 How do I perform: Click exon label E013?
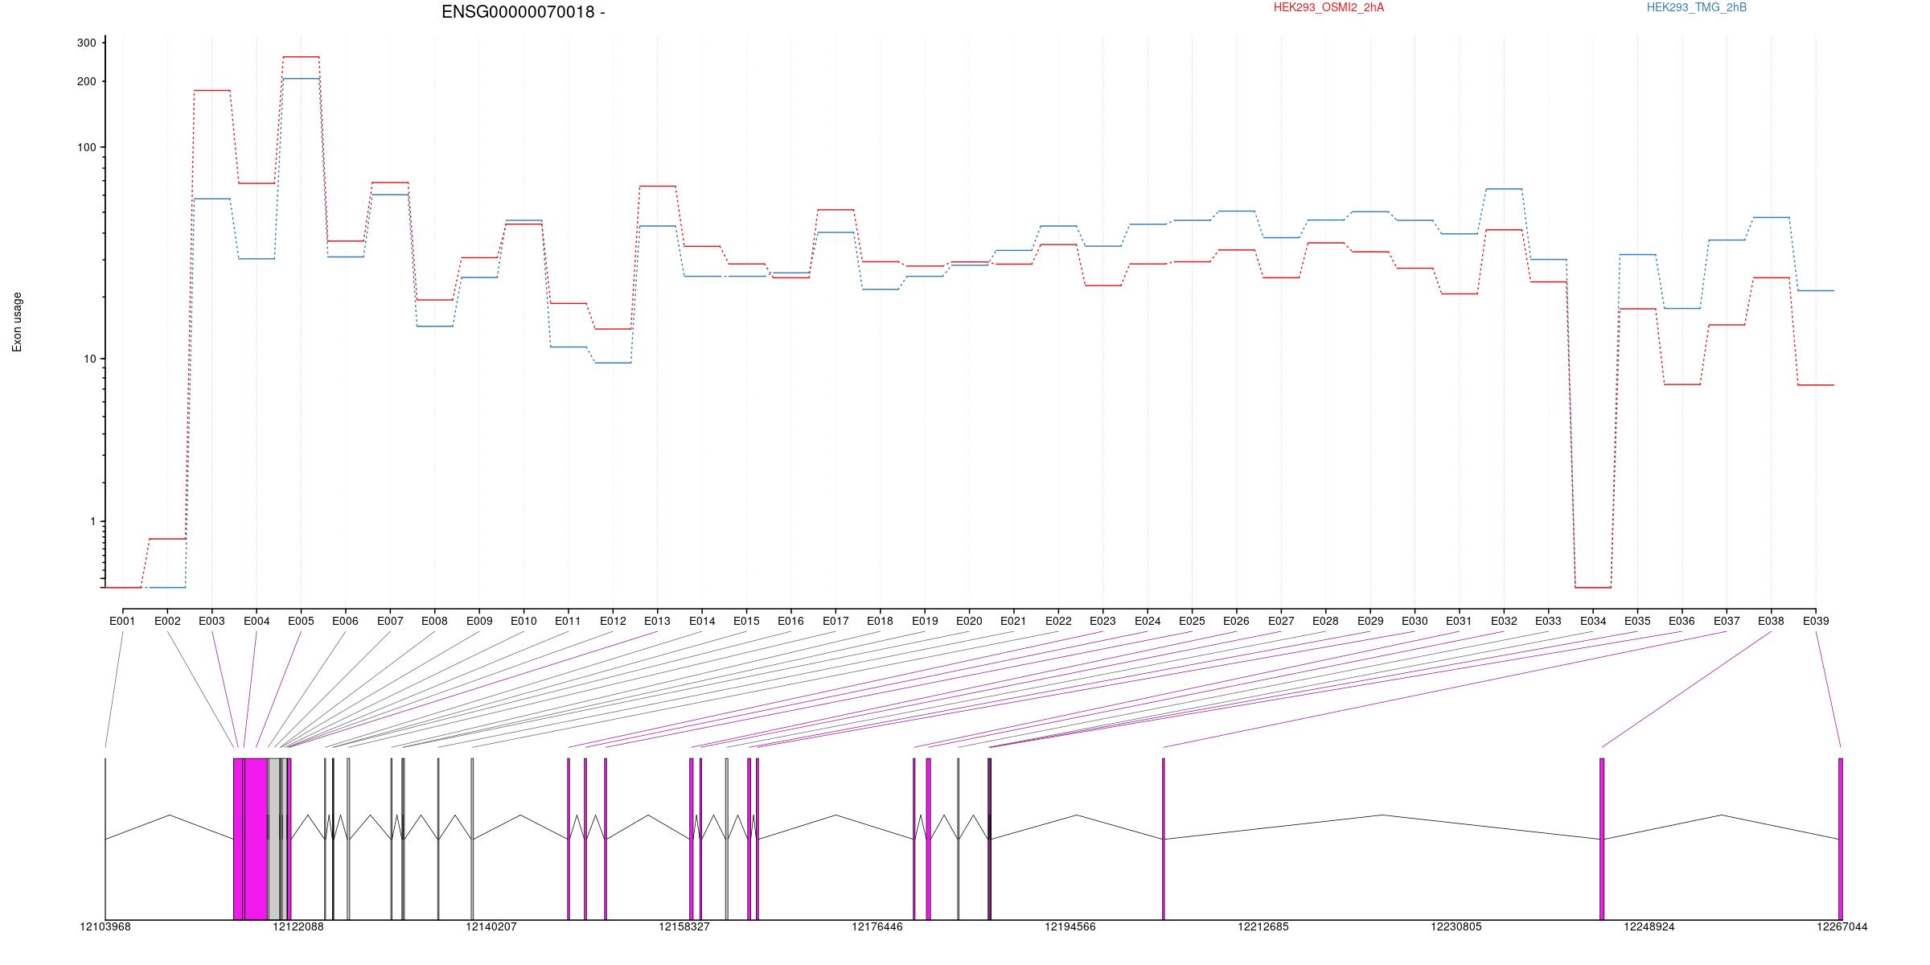point(657,621)
